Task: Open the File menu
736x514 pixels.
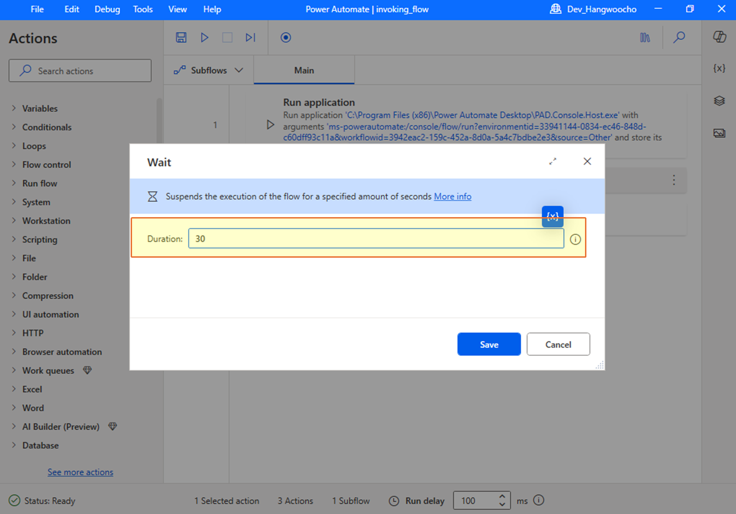Action: coord(37,9)
